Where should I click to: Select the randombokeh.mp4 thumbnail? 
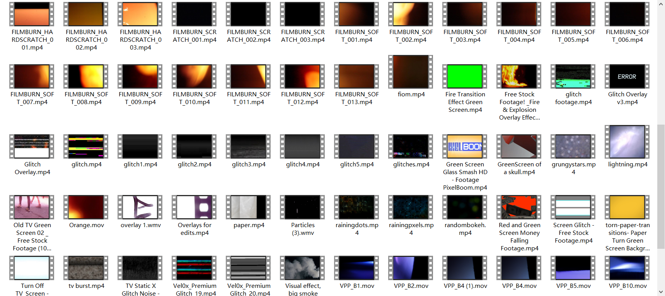click(x=465, y=207)
